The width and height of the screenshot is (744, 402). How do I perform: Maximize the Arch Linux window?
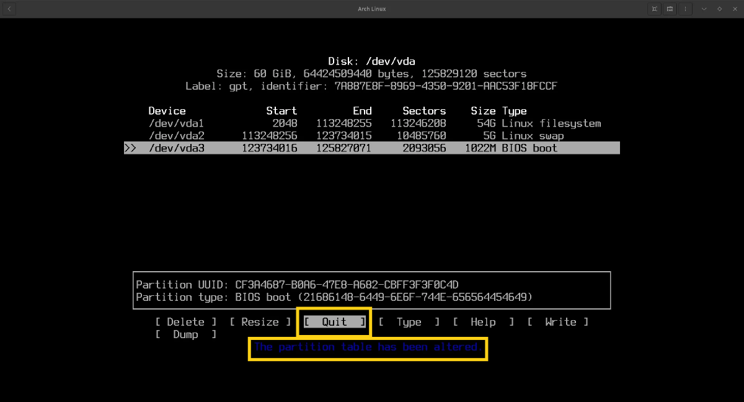pos(719,9)
